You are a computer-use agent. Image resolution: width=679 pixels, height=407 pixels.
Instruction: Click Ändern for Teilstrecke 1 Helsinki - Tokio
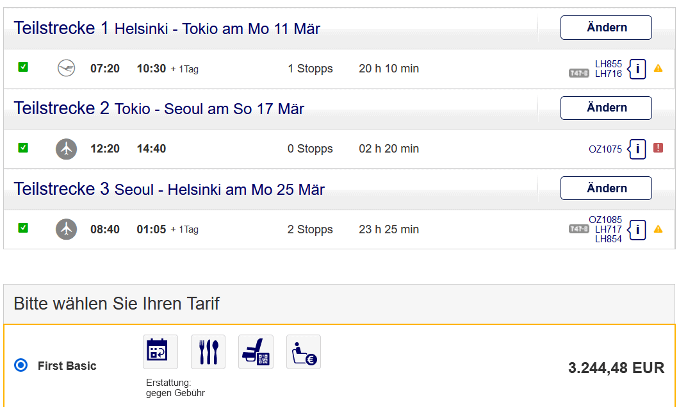[606, 28]
